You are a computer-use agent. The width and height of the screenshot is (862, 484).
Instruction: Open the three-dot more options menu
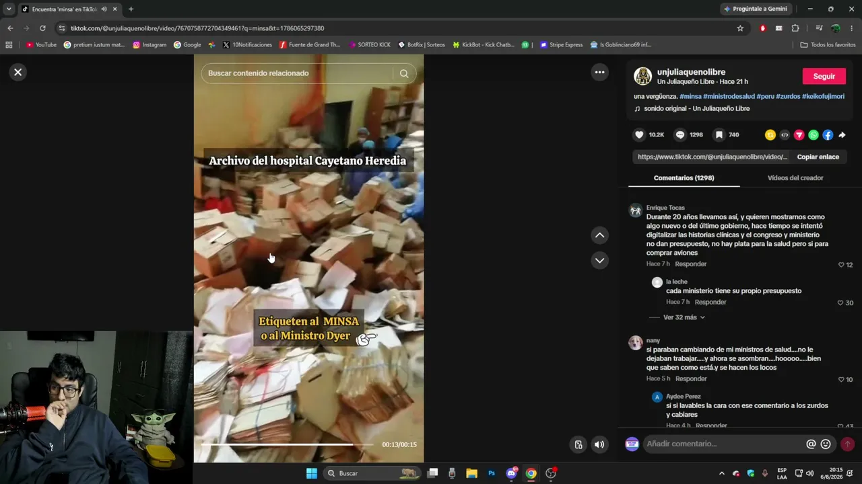coord(599,72)
